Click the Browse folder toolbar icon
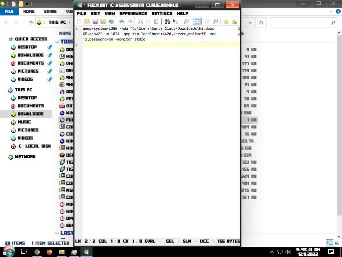 click(103, 21)
